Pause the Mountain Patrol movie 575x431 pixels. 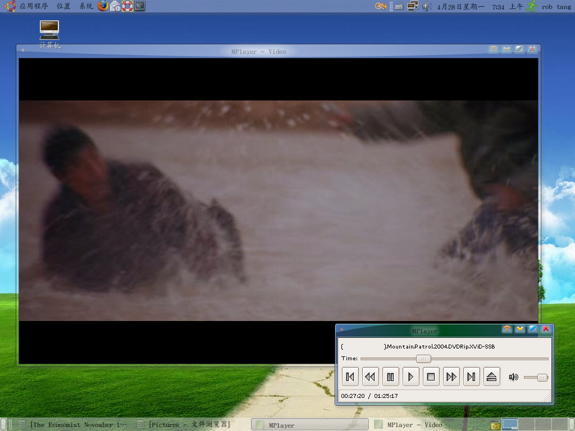(391, 377)
